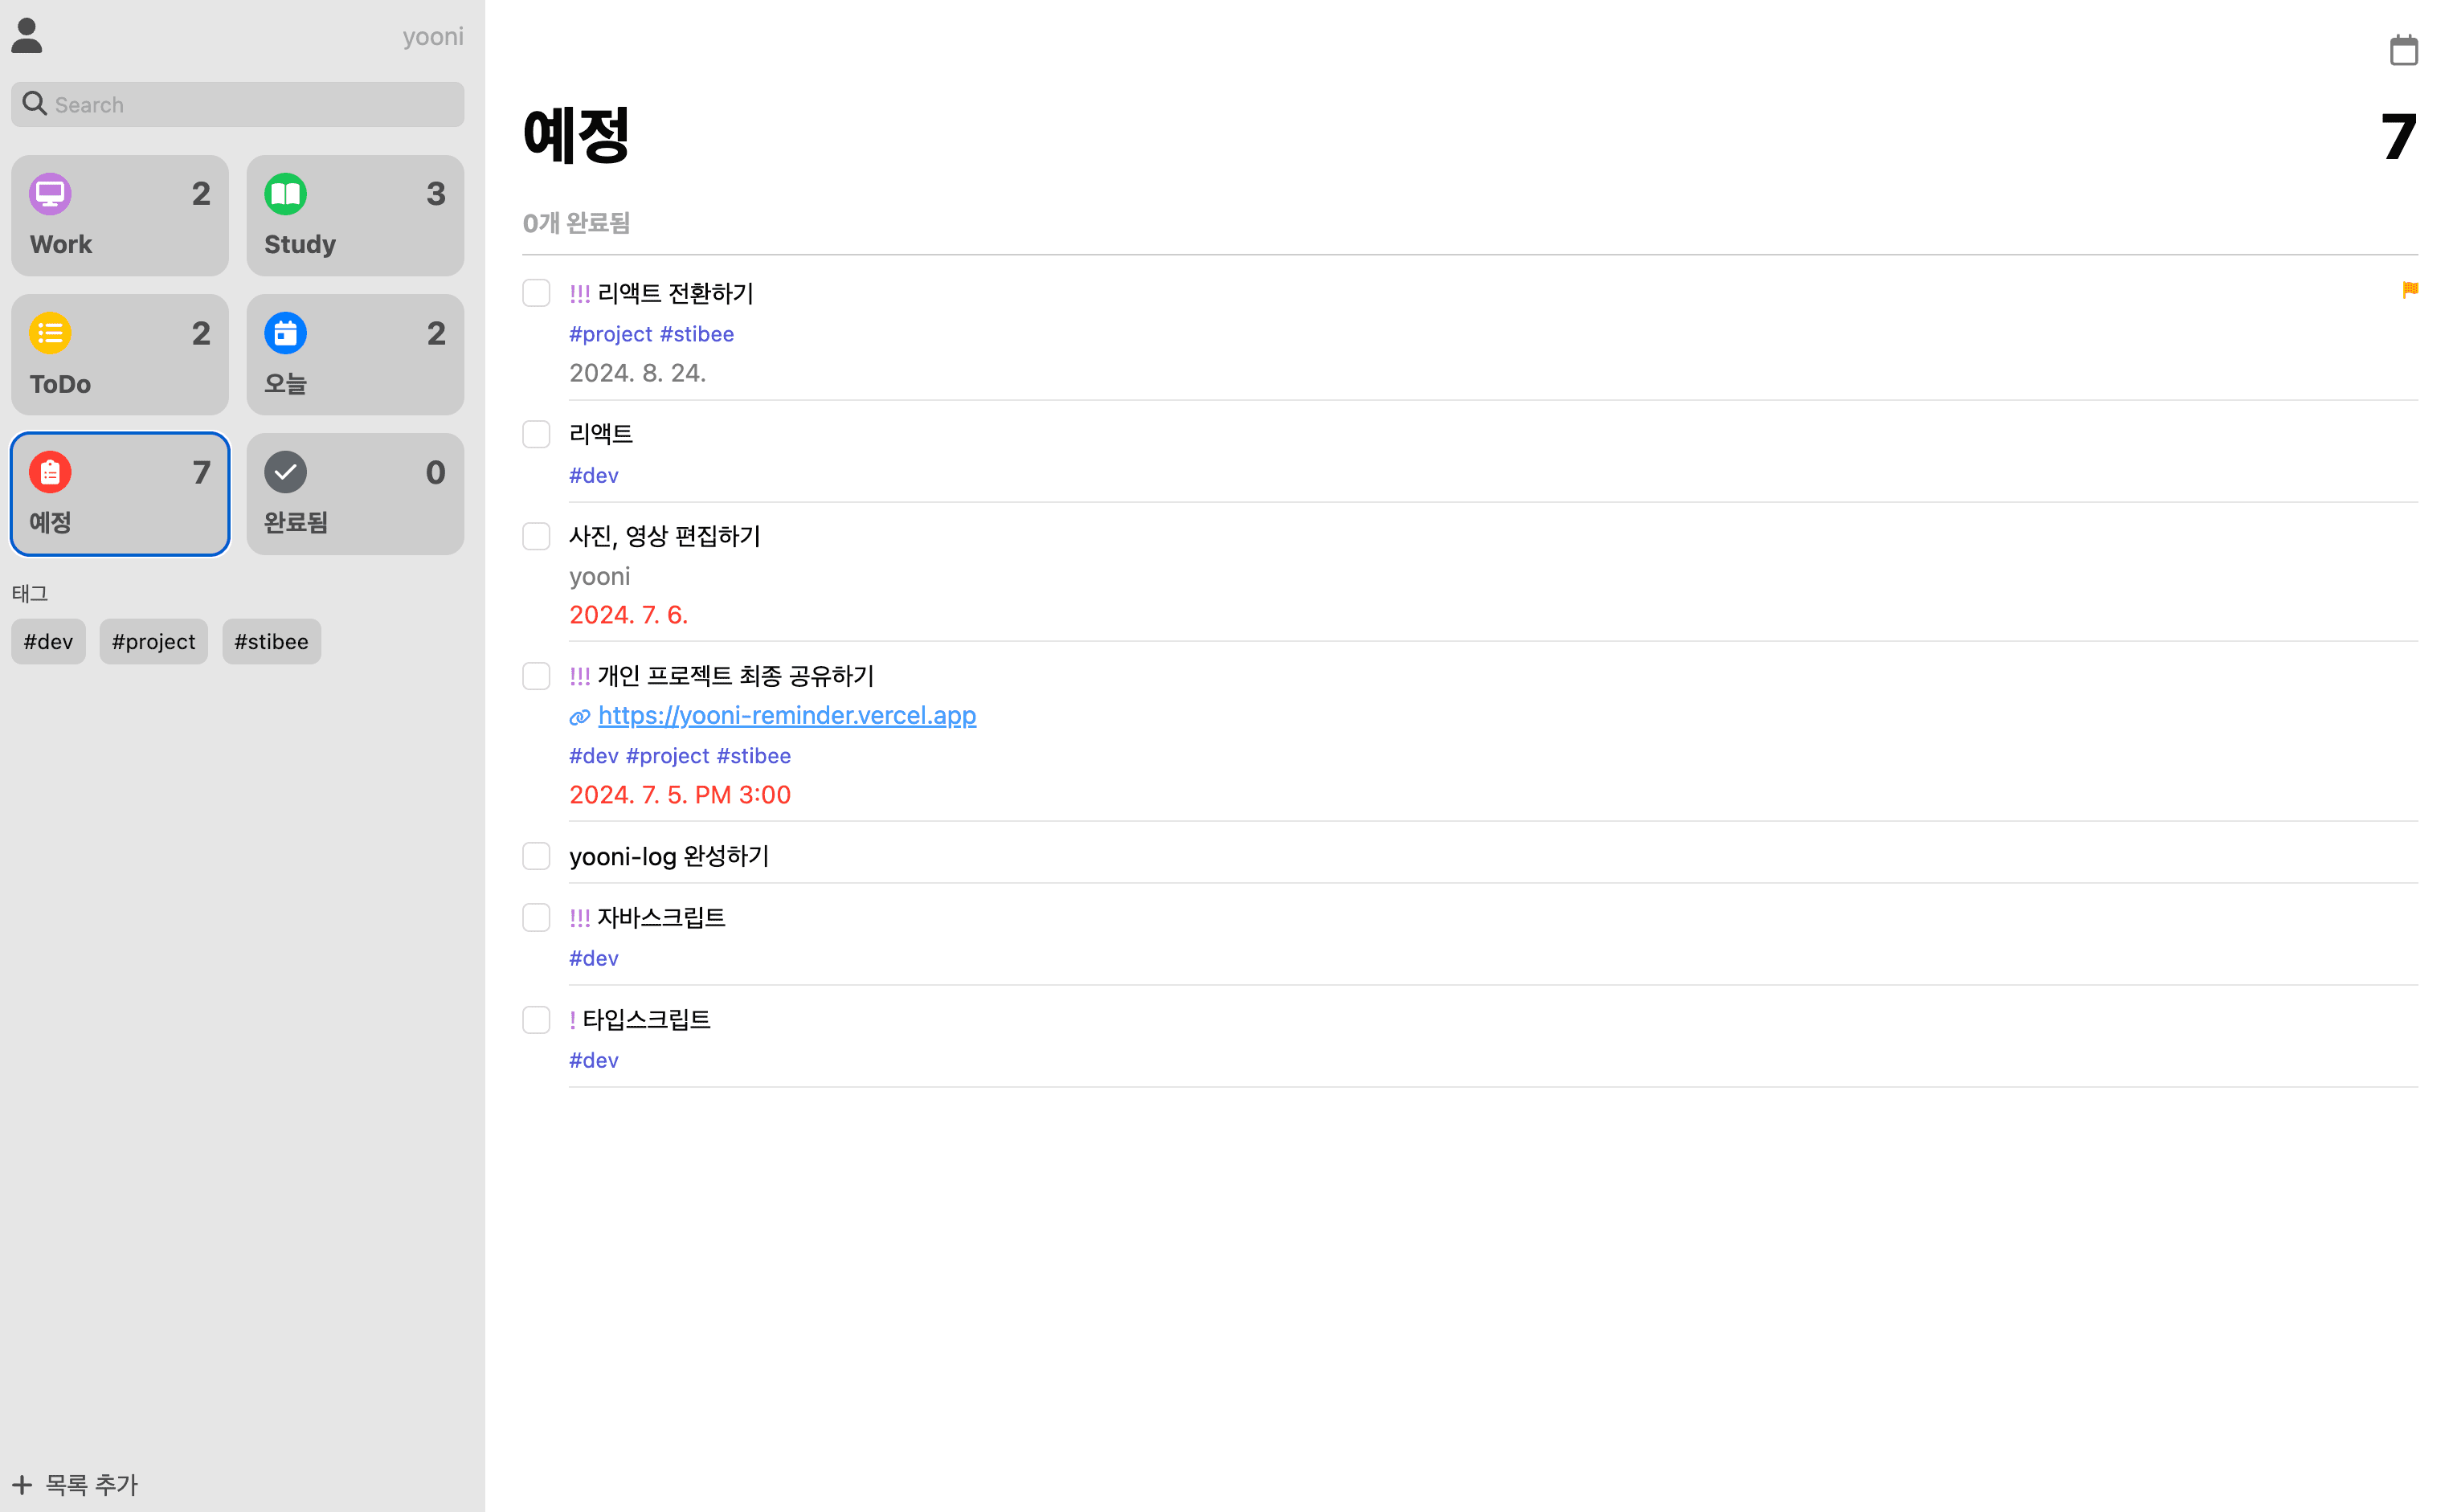Click the yellow ToDo list icon
The image size is (2449, 1512).
point(50,333)
